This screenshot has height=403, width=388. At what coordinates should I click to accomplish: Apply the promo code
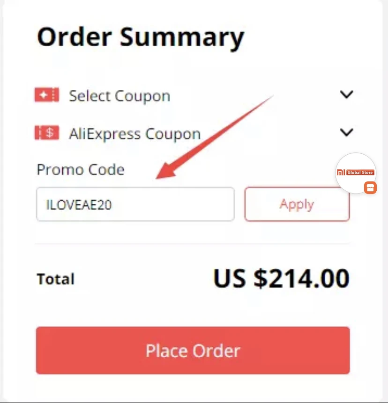click(x=297, y=204)
